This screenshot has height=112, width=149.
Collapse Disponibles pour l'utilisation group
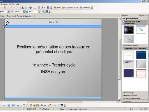pos(135,49)
